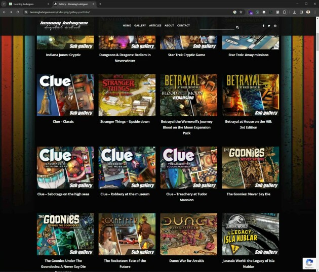The image size is (319, 272).
Task: Click the browser back arrow
Action: (x=4, y=12)
